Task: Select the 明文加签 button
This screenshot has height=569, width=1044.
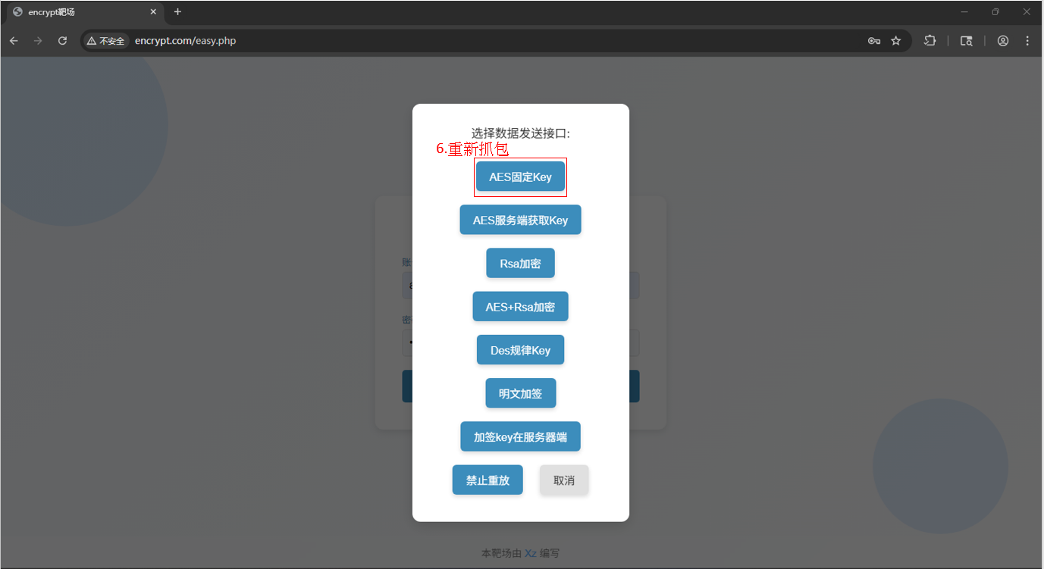Action: [x=520, y=393]
